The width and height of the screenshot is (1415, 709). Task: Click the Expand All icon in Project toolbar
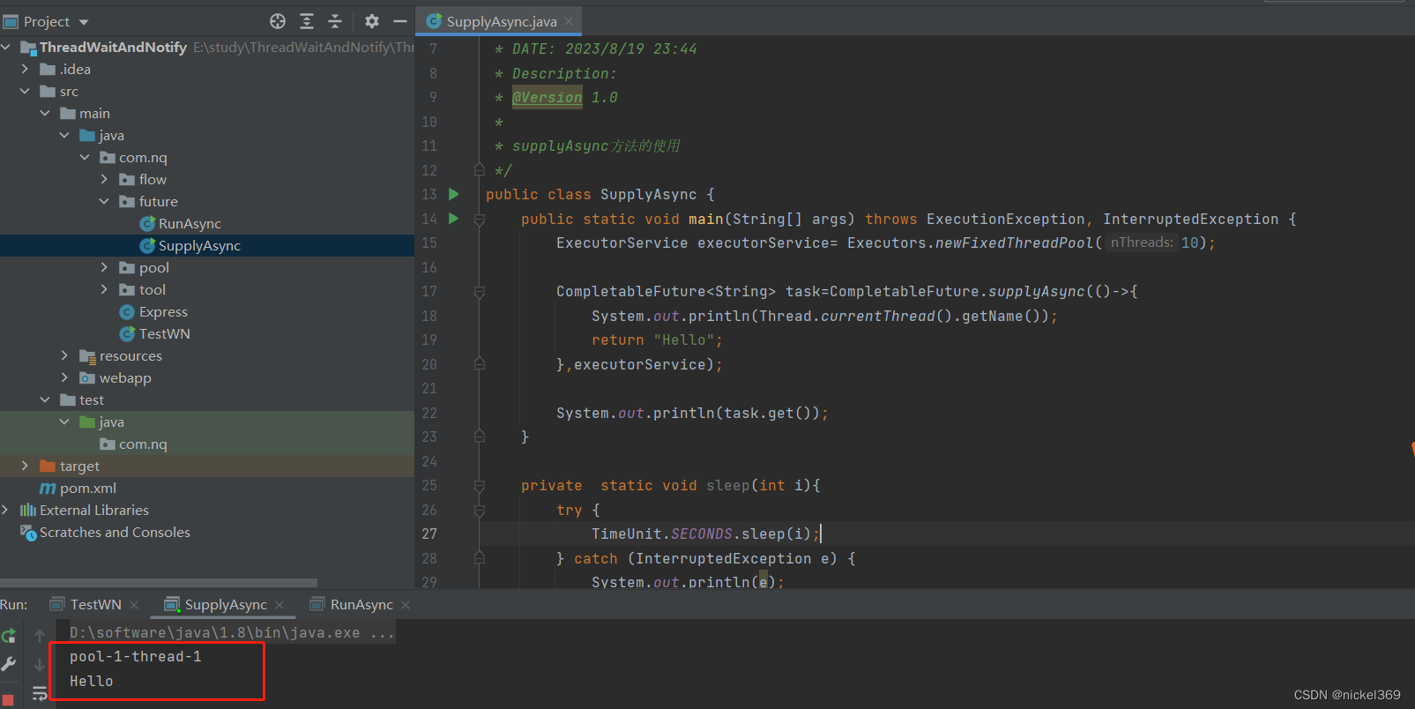point(307,21)
